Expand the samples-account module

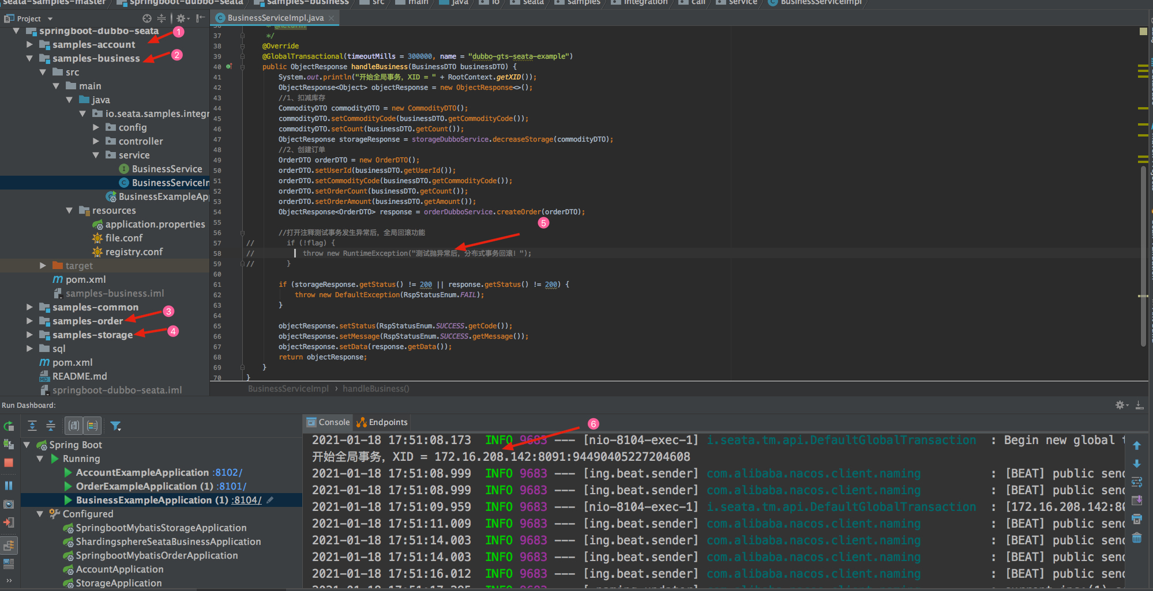pos(29,44)
